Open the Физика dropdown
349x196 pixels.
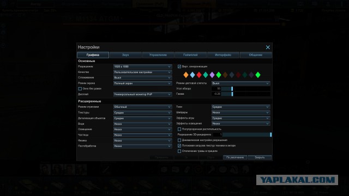143,140
